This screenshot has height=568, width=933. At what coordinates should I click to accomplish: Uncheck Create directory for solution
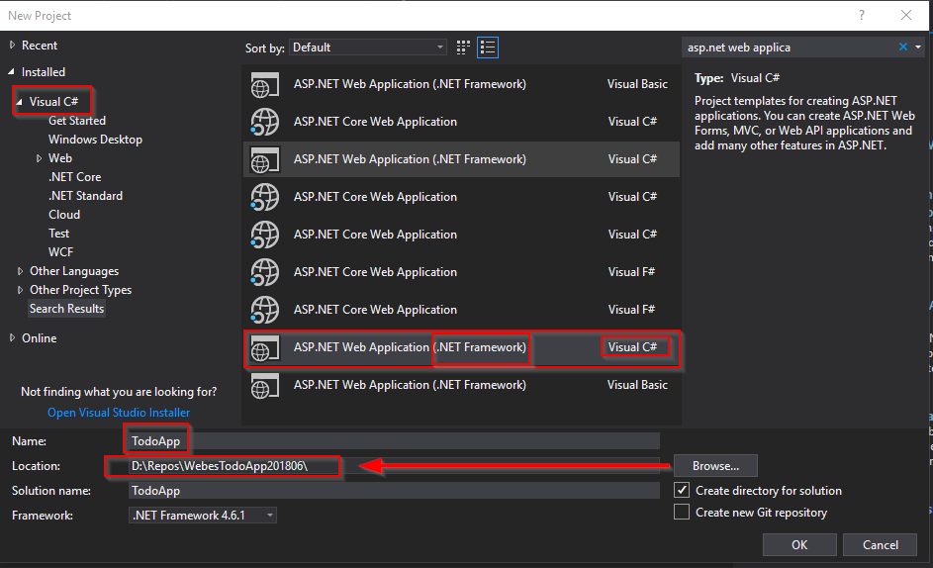tap(682, 491)
